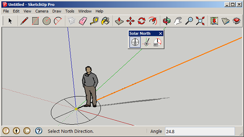Close the Solar North toolbar
The width and height of the screenshot is (244, 137).
point(161,33)
